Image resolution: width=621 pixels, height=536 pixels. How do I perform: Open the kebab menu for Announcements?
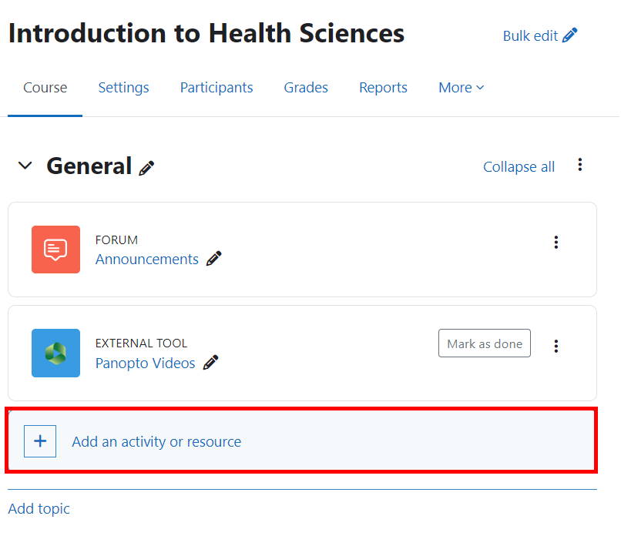[556, 242]
